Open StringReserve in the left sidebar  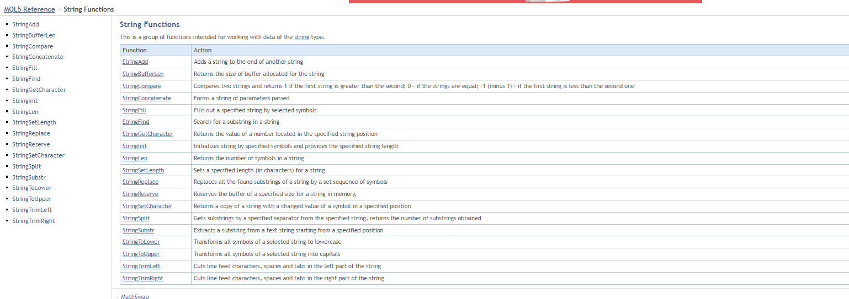point(31,144)
